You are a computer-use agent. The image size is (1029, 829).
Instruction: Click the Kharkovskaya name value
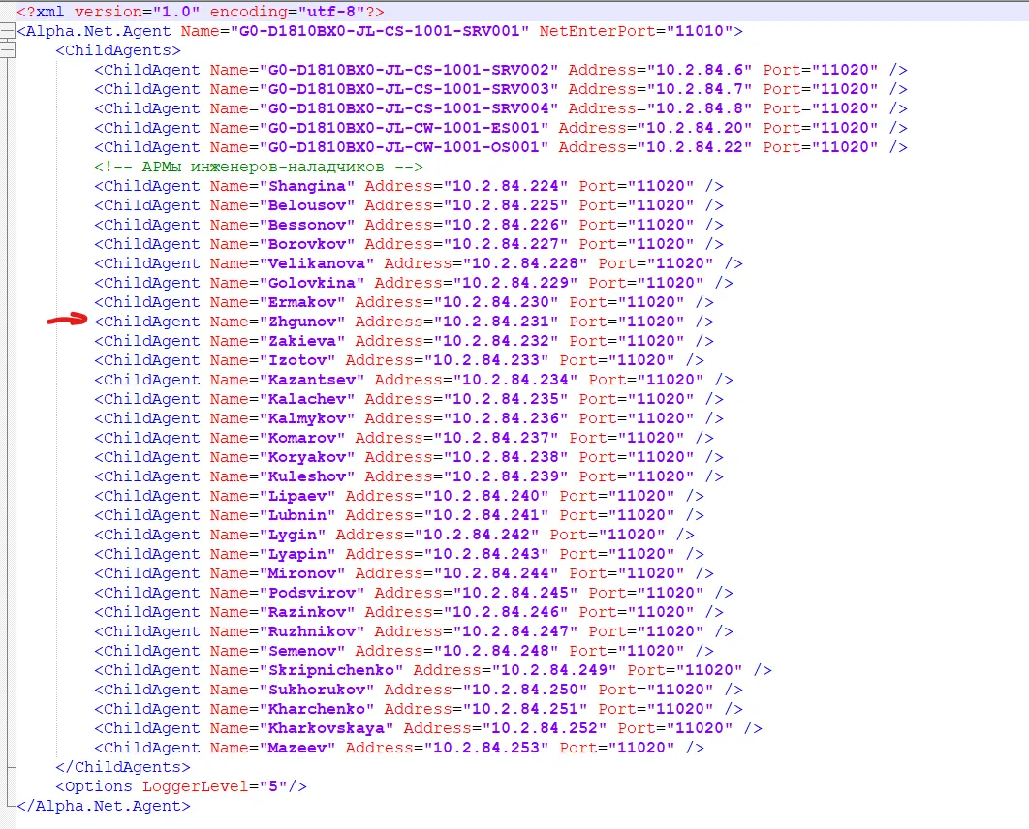point(327,728)
